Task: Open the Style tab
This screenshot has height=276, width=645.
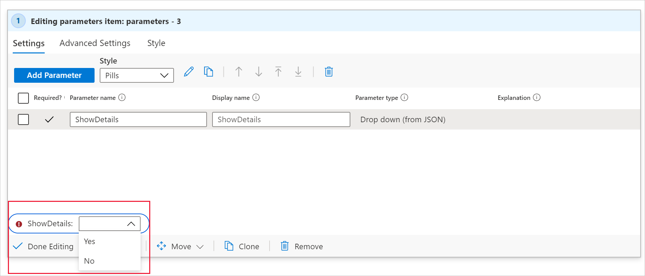Action: (x=156, y=43)
